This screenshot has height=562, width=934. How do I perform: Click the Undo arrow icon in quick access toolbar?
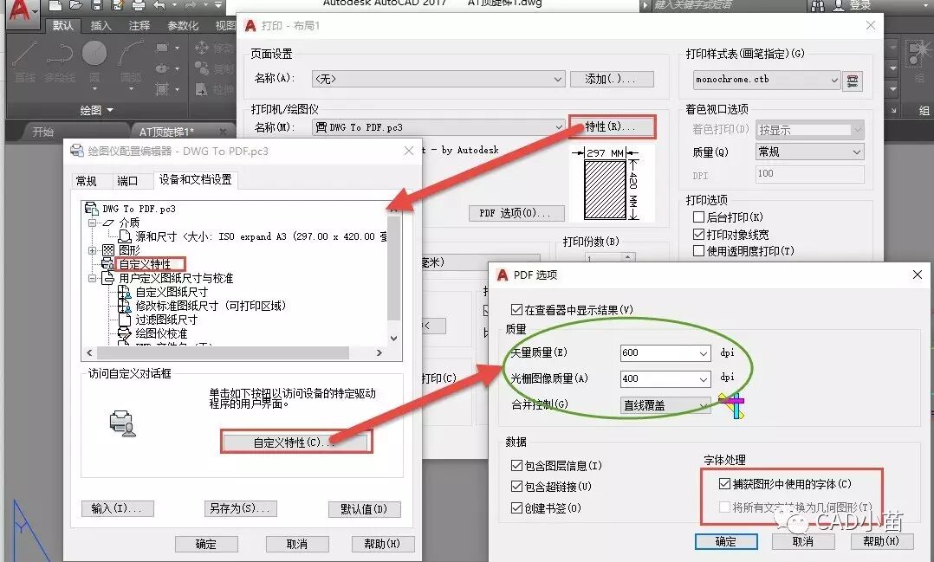point(159,5)
